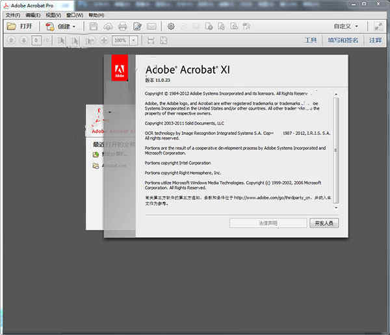Open the File (文件) menu
The image size is (390, 335).
pos(12,14)
